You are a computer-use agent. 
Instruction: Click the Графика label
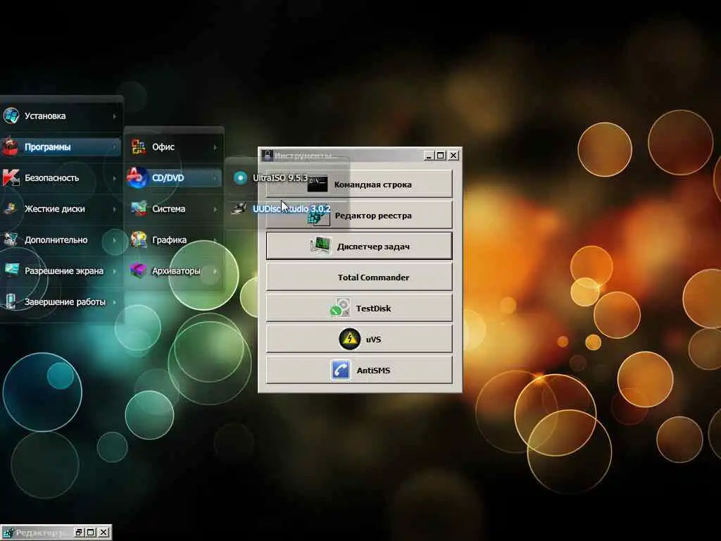coord(169,240)
